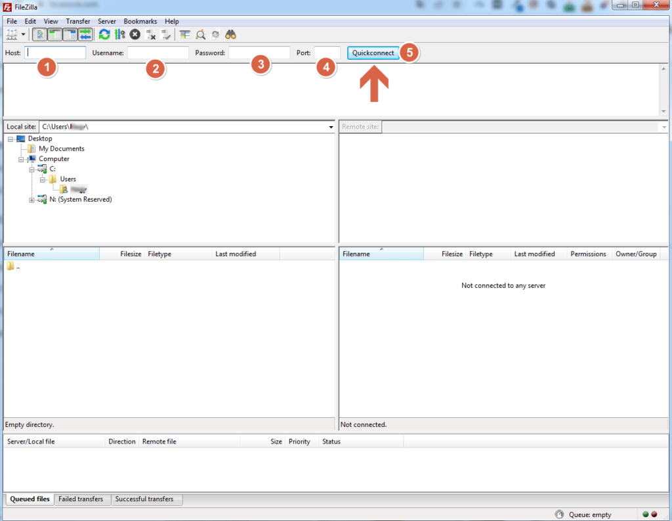Viewport: 672px width, 521px height.
Task: Open the Server menu
Action: [107, 21]
